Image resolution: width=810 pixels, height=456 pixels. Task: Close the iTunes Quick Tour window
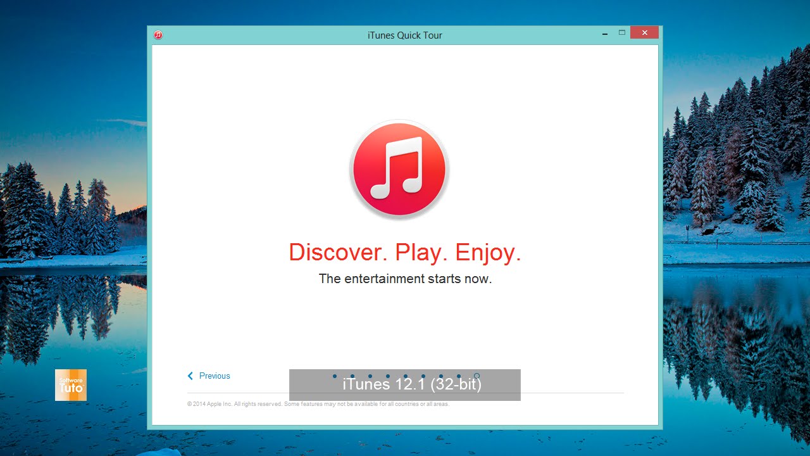tap(644, 33)
